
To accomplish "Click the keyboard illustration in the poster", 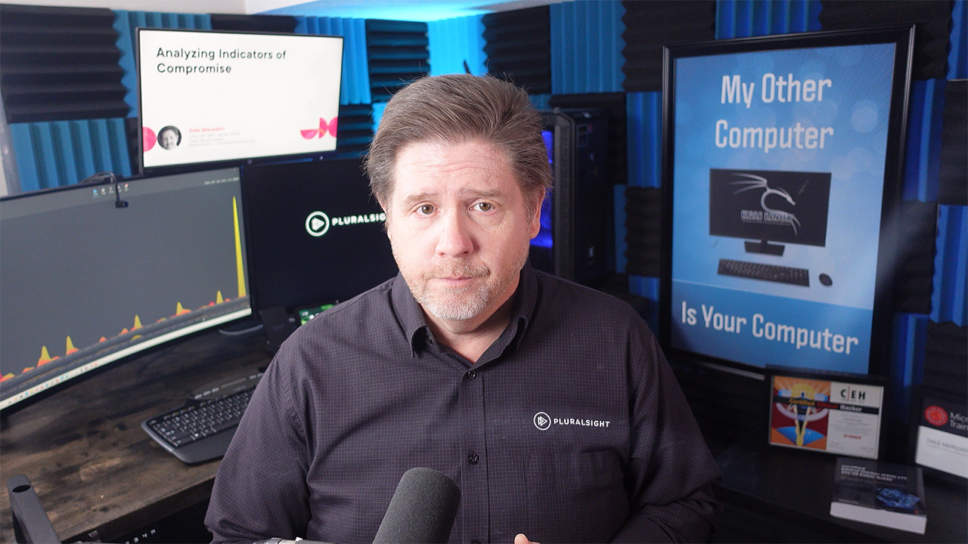I will pyautogui.click(x=763, y=272).
